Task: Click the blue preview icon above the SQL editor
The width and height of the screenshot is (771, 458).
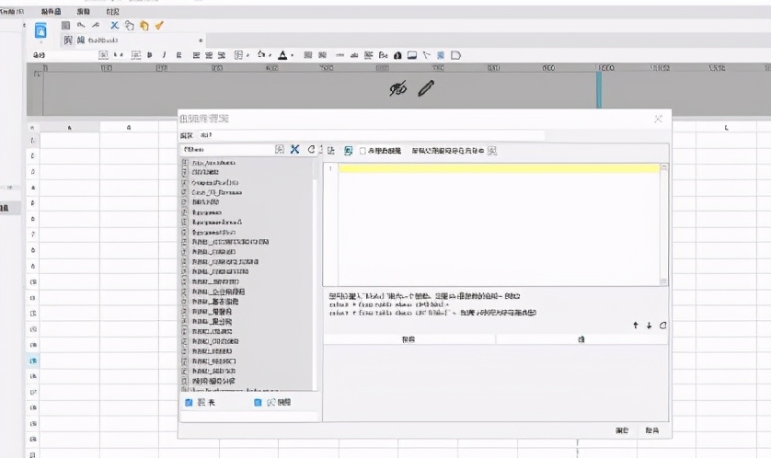Action: point(348,151)
